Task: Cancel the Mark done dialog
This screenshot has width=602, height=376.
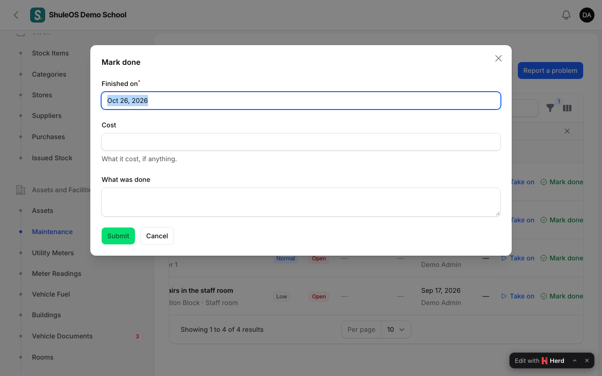Action: 157,236
